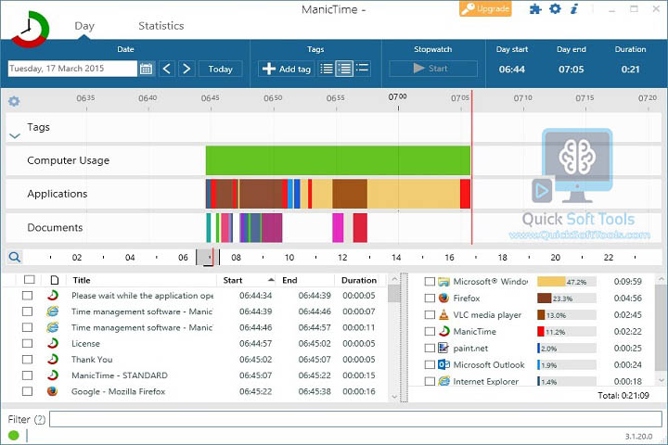Click the Upgrade button

click(485, 8)
